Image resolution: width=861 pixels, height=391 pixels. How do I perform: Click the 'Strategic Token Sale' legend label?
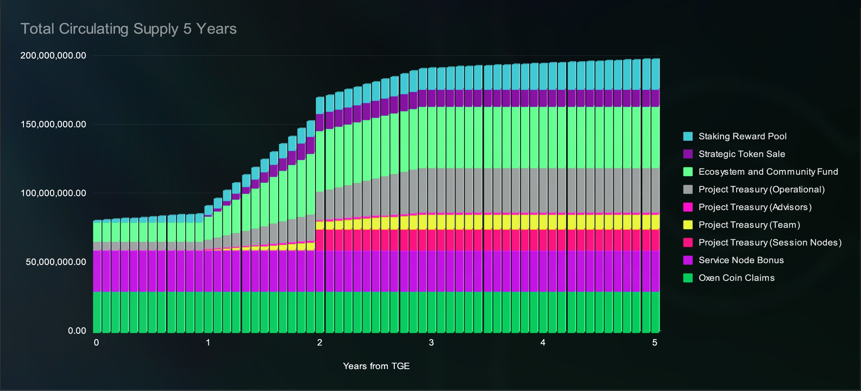point(742,154)
